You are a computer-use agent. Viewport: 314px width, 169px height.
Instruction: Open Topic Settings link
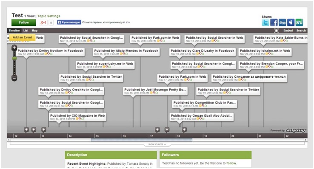pyautogui.click(x=49, y=16)
